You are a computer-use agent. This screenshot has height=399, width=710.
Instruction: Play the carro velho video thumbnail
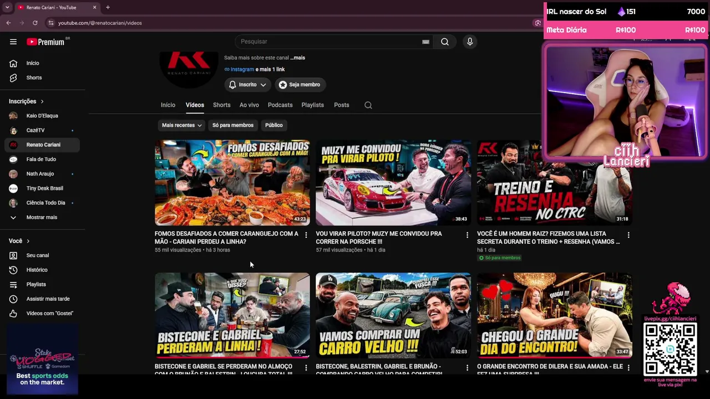393,315
